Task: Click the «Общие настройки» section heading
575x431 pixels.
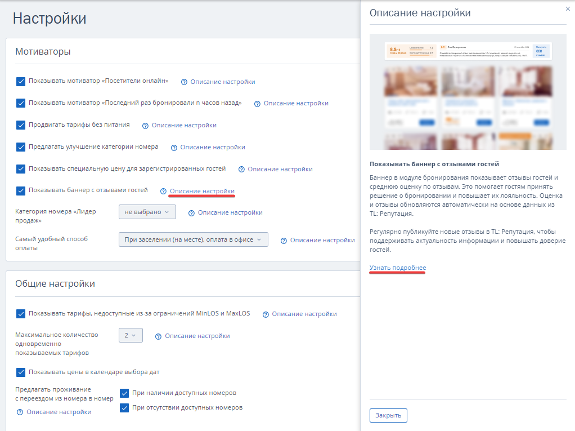Action: pos(55,284)
